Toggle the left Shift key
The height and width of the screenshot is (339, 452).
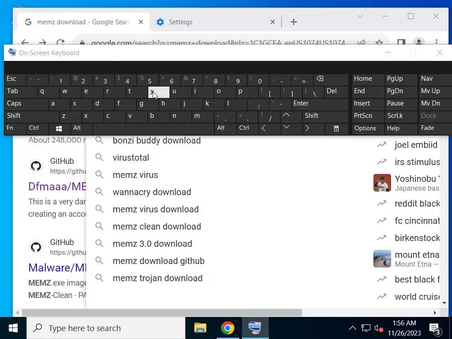coord(32,116)
